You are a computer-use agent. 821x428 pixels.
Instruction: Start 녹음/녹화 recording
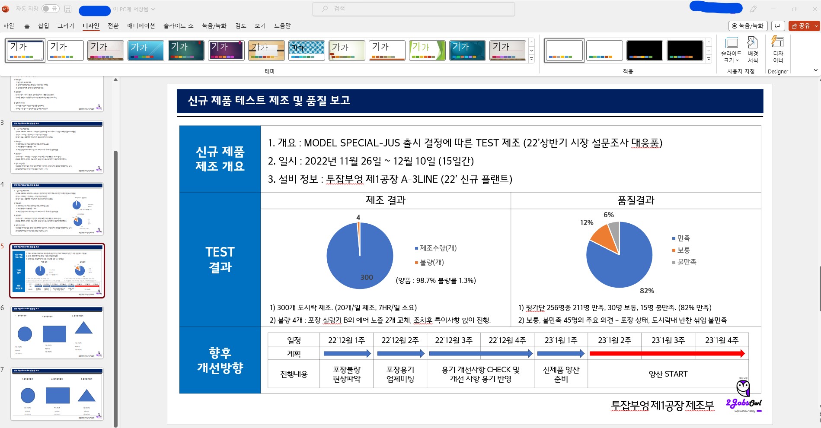coord(748,25)
